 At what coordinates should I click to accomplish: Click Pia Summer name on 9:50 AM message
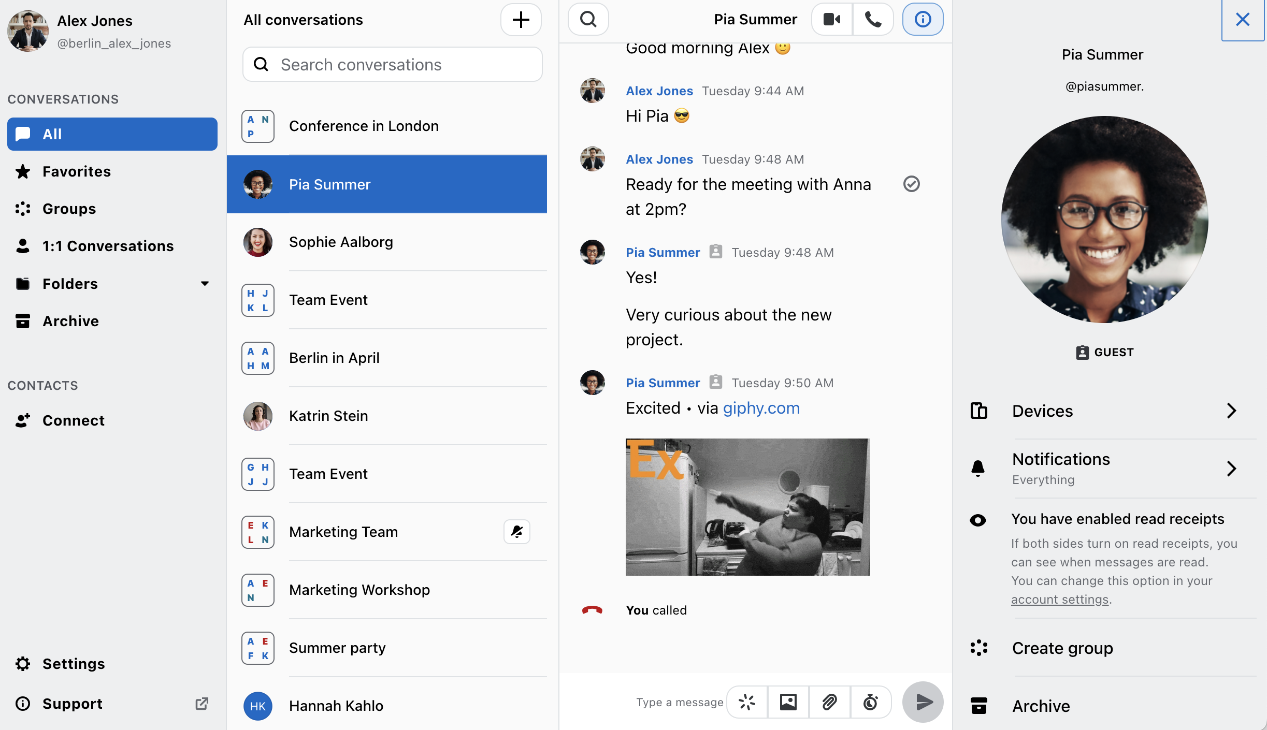point(663,383)
